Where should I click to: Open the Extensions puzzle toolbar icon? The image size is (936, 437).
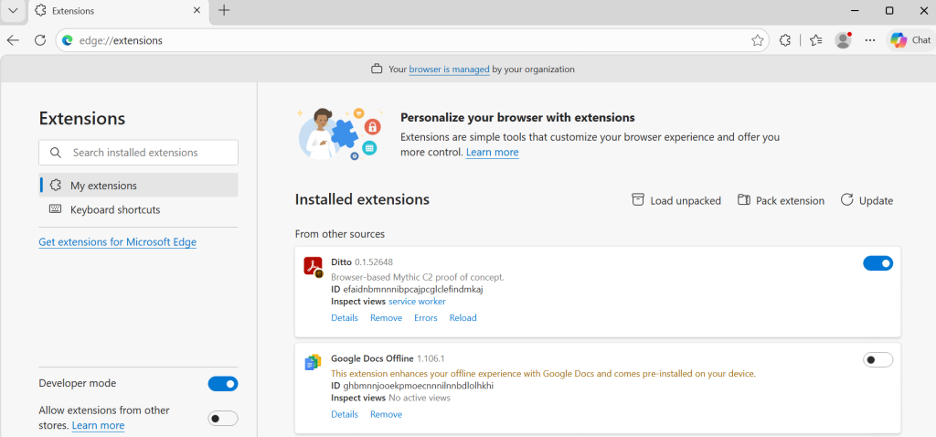click(x=785, y=40)
